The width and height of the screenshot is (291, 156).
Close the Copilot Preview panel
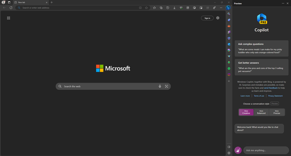(287, 4)
